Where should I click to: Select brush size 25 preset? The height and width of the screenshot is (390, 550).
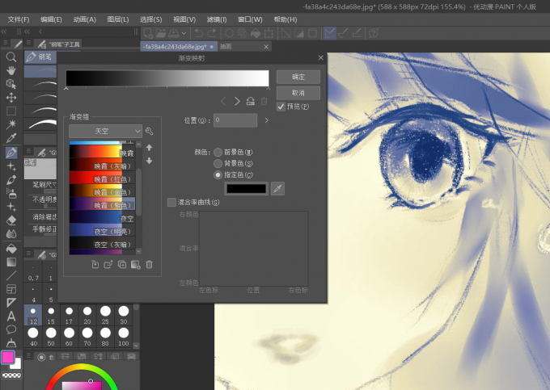tap(105, 315)
